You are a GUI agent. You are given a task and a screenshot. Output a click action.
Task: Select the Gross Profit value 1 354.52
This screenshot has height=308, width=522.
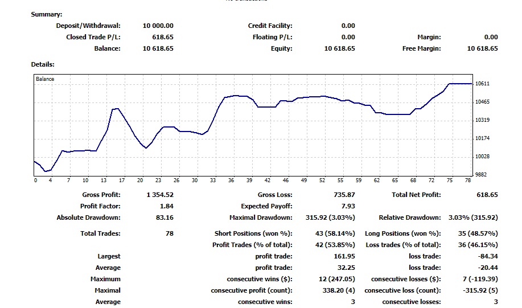click(x=160, y=195)
